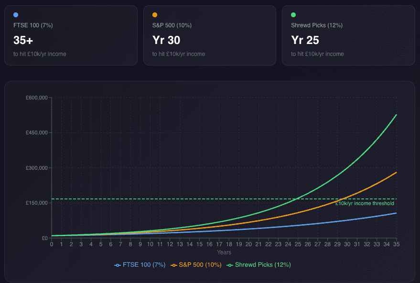Click the green Shrewd Picks legend marker icon

230,265
